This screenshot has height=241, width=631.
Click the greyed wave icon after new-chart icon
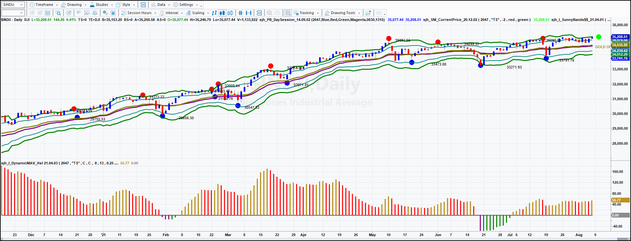[379, 13]
